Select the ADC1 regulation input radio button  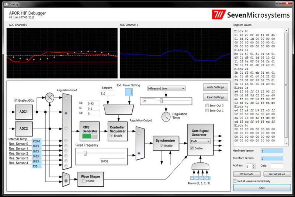click(x=66, y=113)
